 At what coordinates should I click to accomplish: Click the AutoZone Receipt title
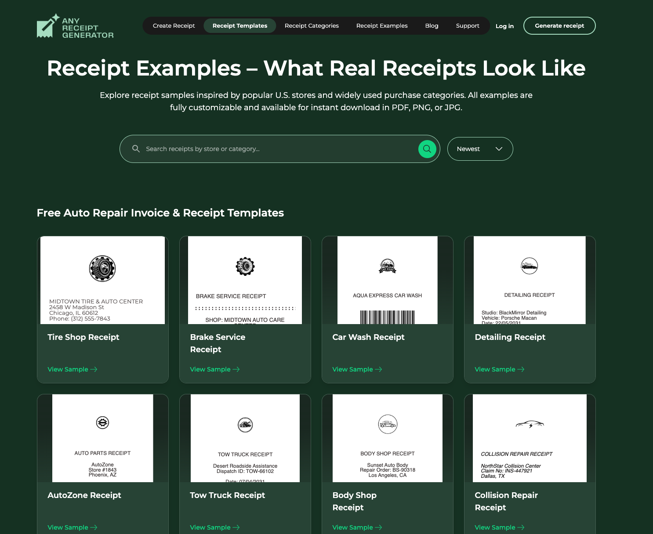pos(84,495)
